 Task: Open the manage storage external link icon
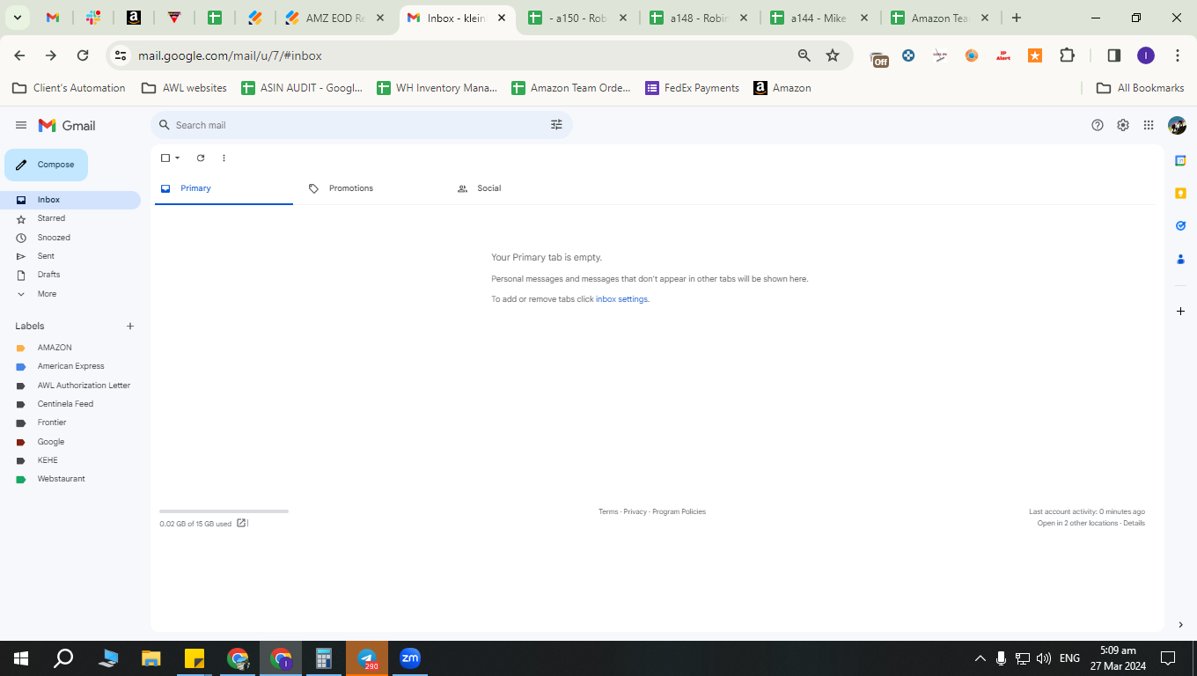point(242,523)
